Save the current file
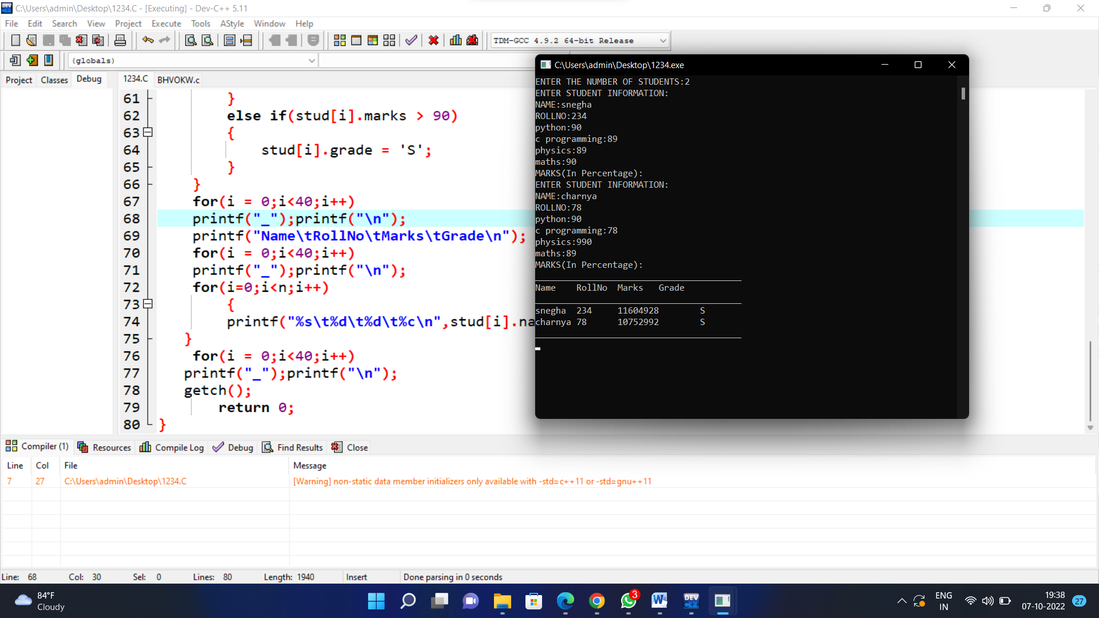The width and height of the screenshot is (1099, 618). pos(48,40)
